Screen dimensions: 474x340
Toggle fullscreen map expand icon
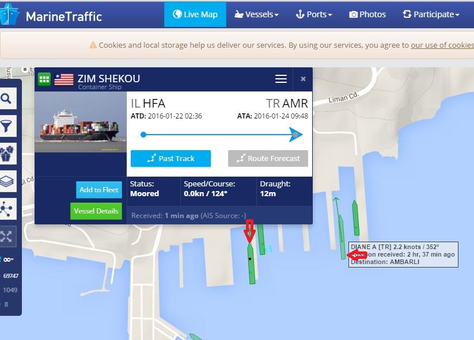[6, 236]
